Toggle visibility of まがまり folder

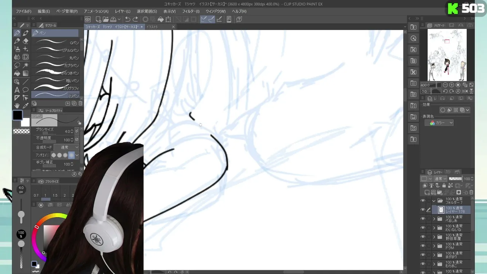pos(423,255)
